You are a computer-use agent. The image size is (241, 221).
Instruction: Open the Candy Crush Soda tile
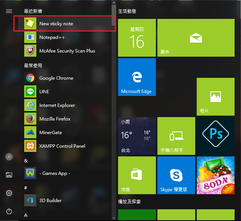pyautogui.click(x=216, y=175)
